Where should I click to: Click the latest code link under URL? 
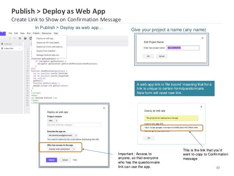(165, 131)
